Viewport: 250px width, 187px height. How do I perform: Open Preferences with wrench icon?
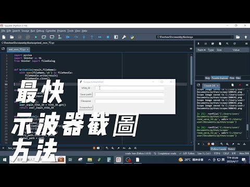[124, 37]
